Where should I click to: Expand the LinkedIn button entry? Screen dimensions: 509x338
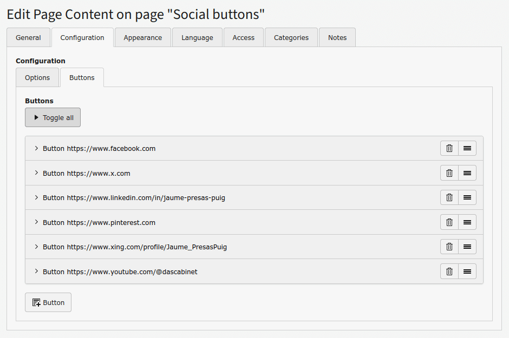(x=36, y=197)
